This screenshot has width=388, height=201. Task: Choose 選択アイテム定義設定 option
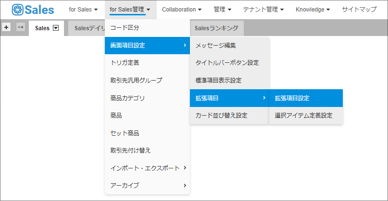pos(306,115)
